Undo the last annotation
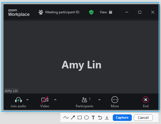The image size is (161, 124). pos(100,117)
